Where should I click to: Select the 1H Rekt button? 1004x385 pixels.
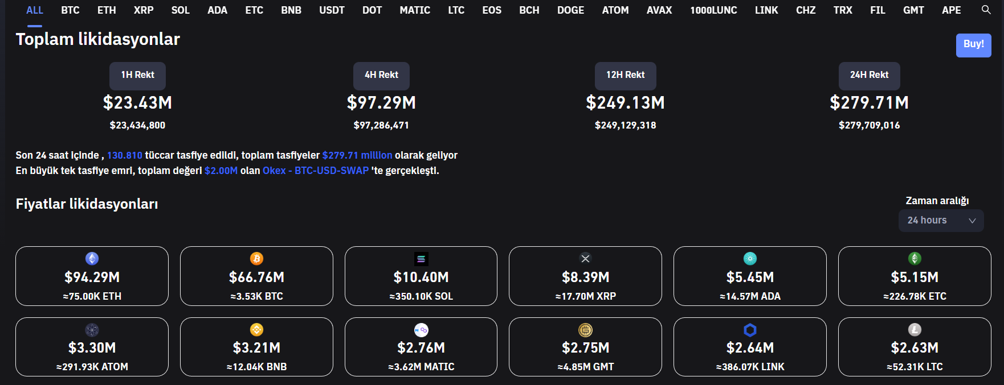click(137, 75)
